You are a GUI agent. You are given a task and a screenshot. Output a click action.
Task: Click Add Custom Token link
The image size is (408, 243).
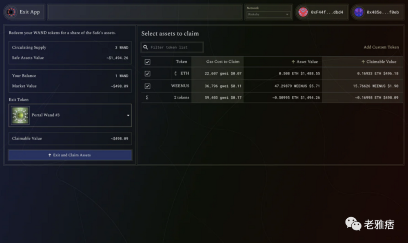pyautogui.click(x=381, y=47)
